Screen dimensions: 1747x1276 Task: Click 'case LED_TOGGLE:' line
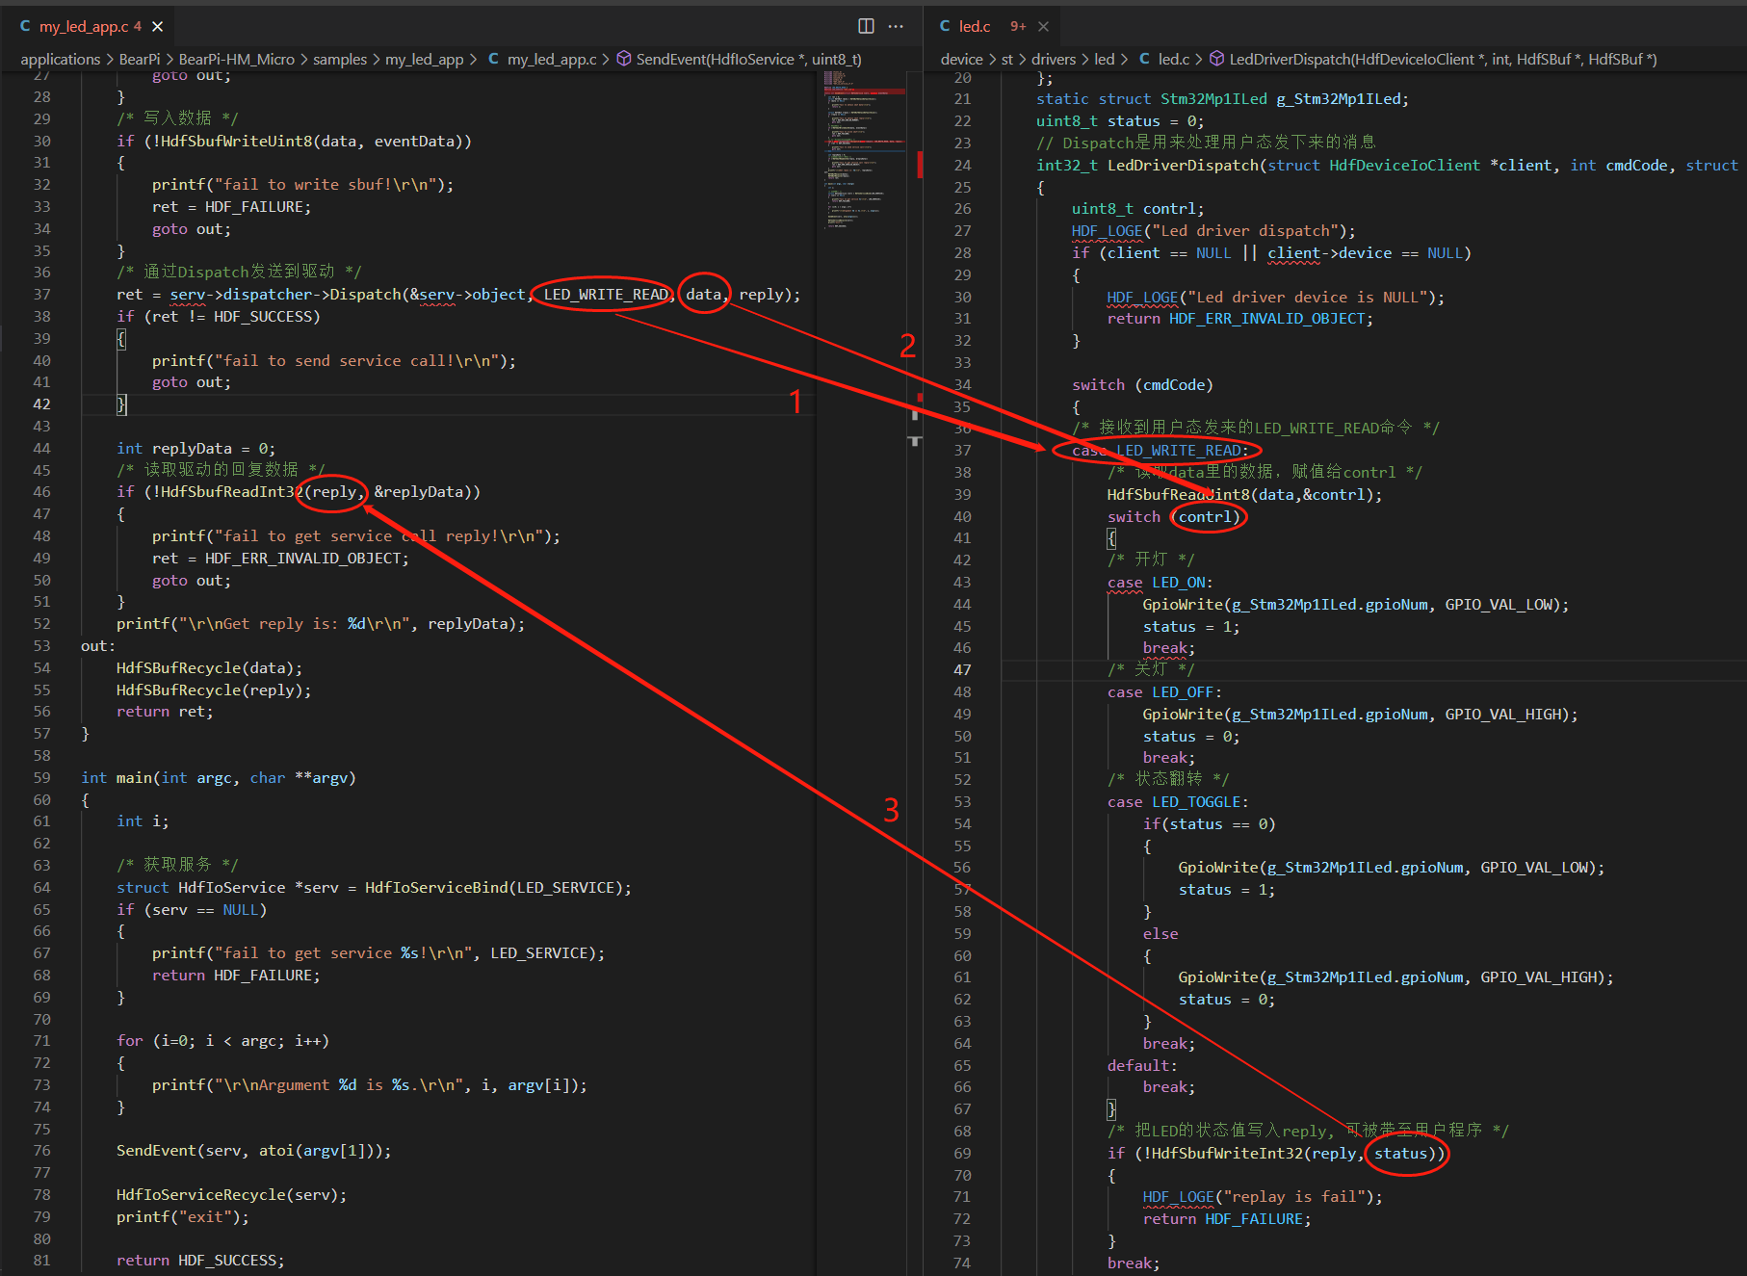pyautogui.click(x=1178, y=802)
